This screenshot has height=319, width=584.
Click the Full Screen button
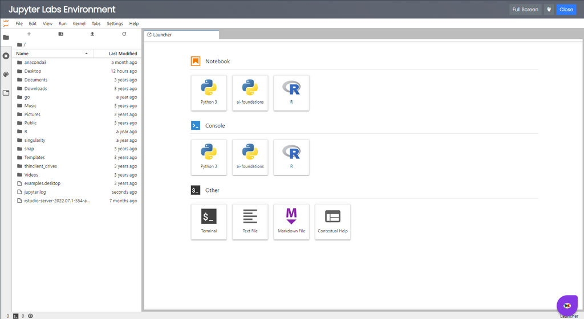click(x=525, y=10)
